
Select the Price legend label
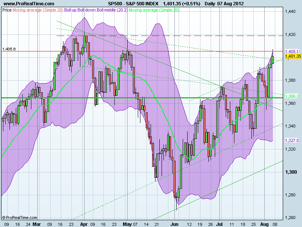(x=7, y=10)
